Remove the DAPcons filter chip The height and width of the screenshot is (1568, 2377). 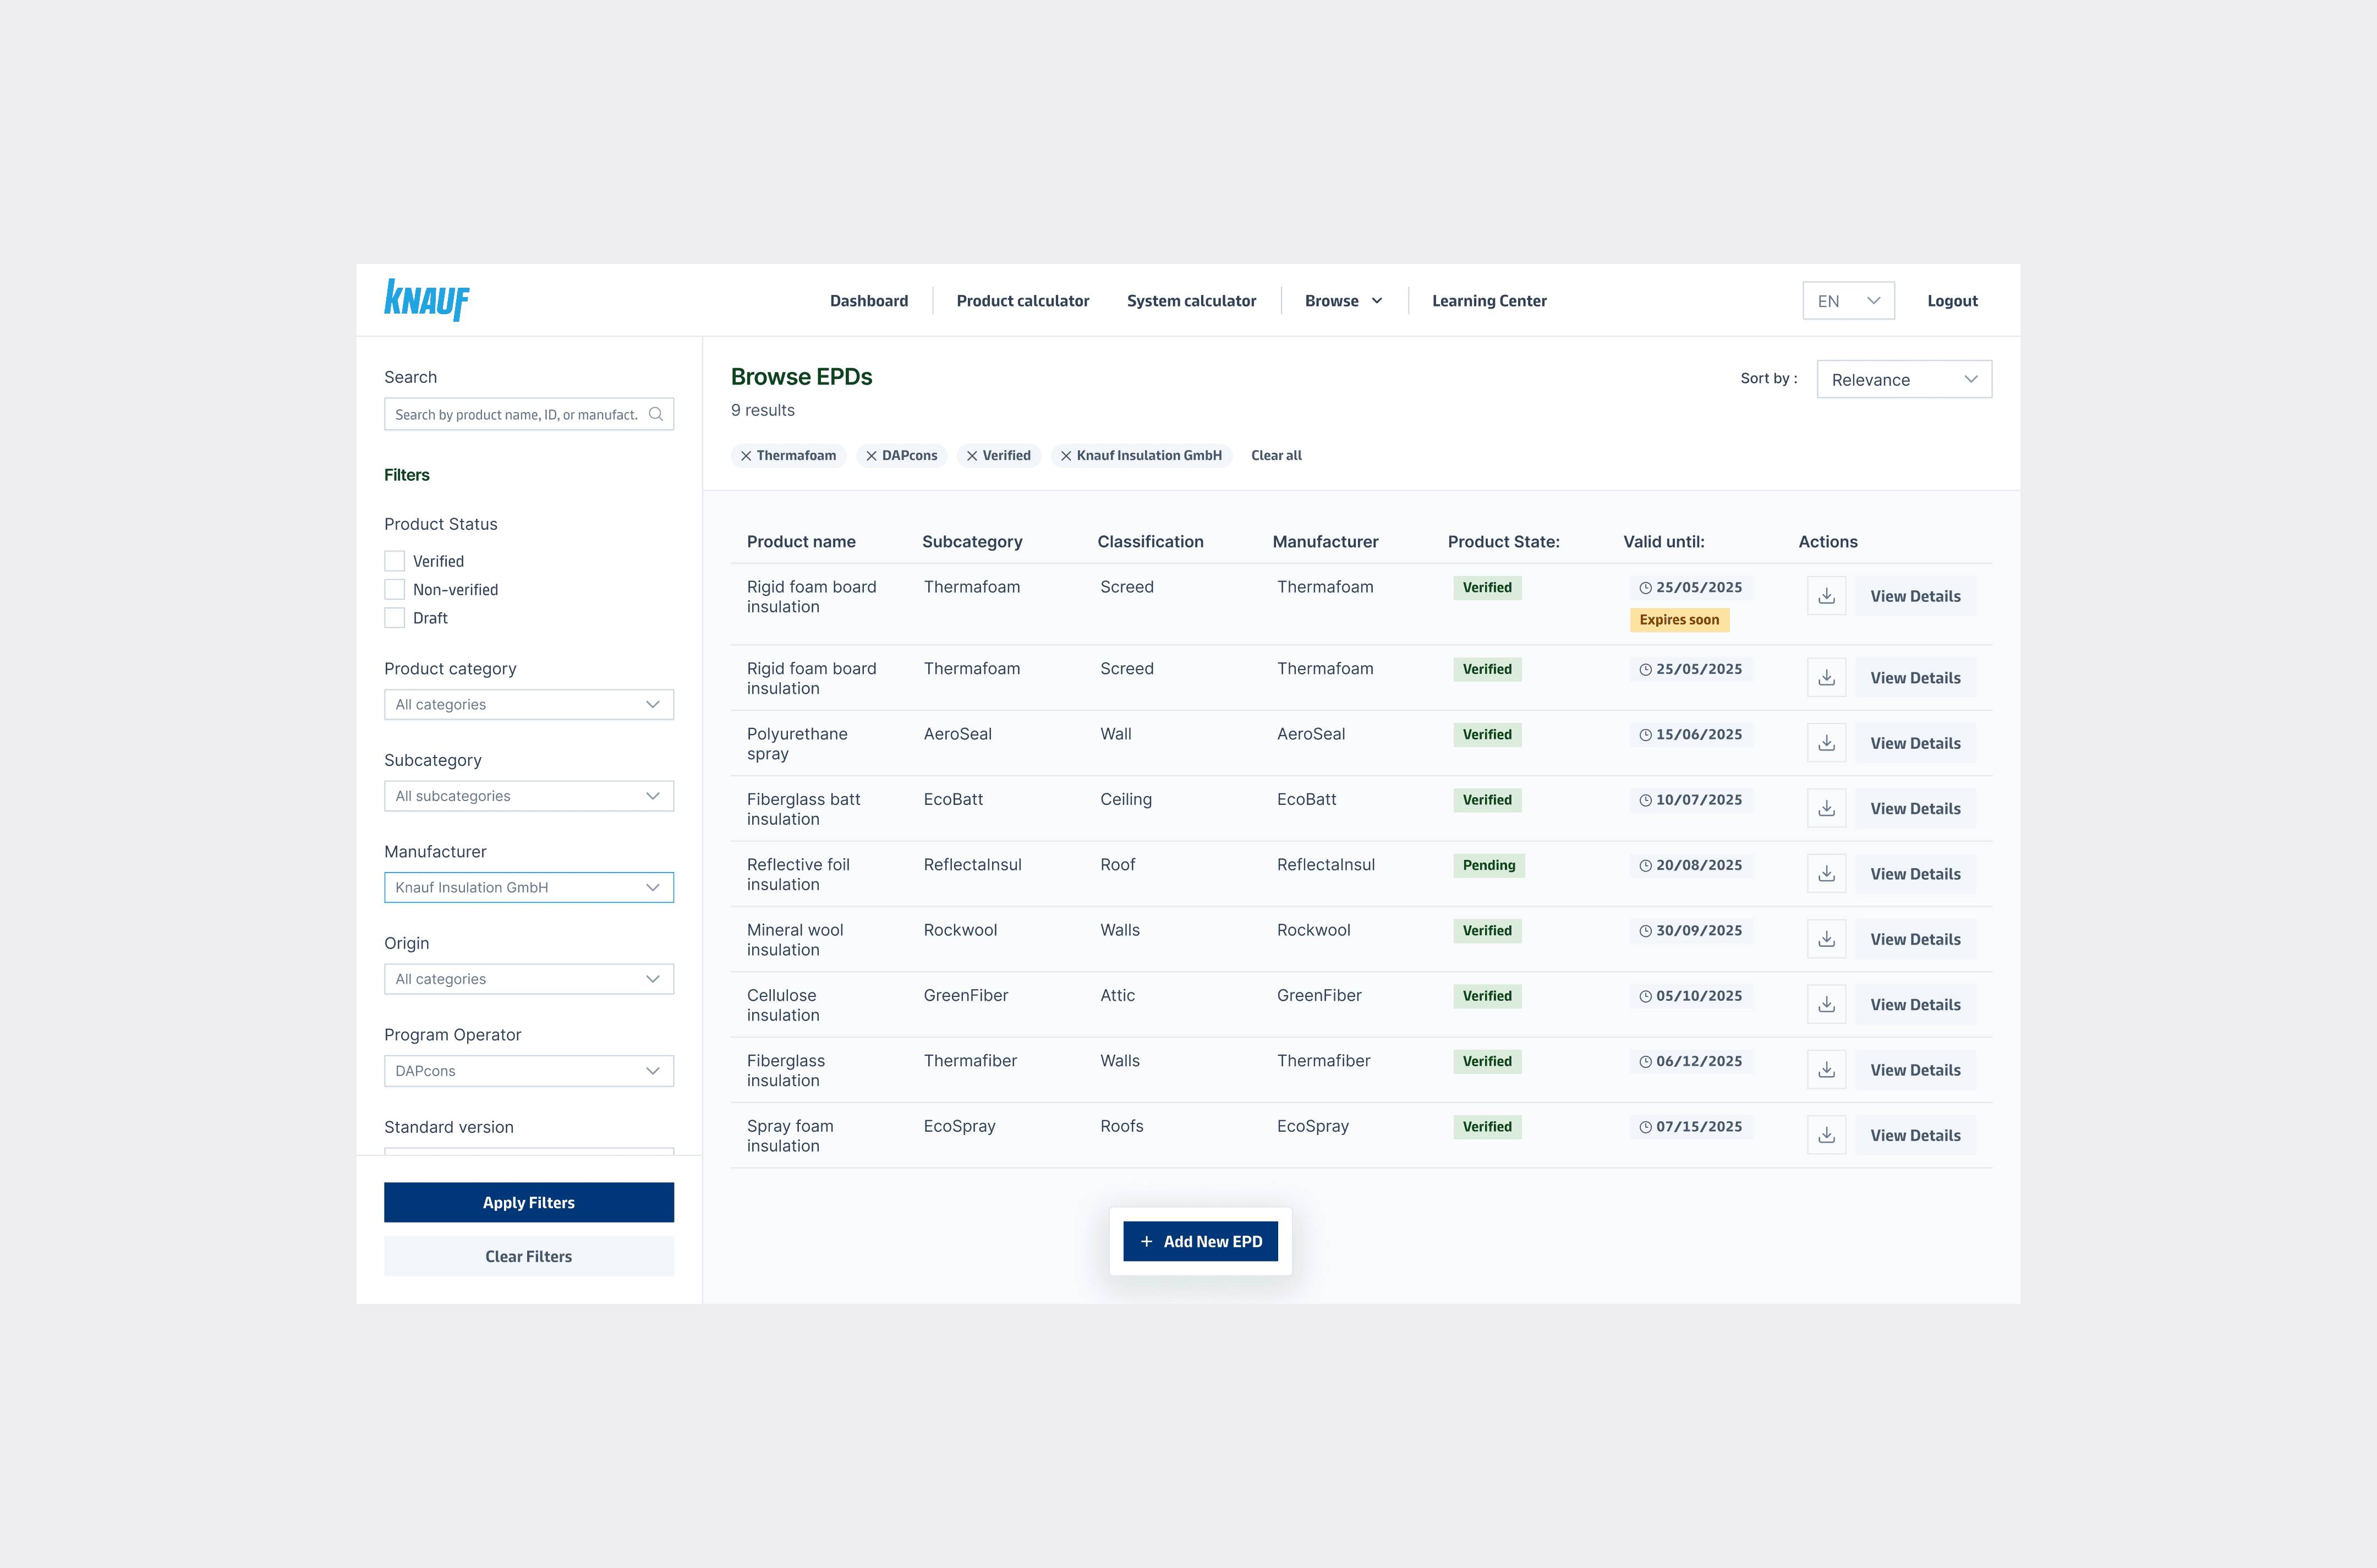tap(871, 456)
